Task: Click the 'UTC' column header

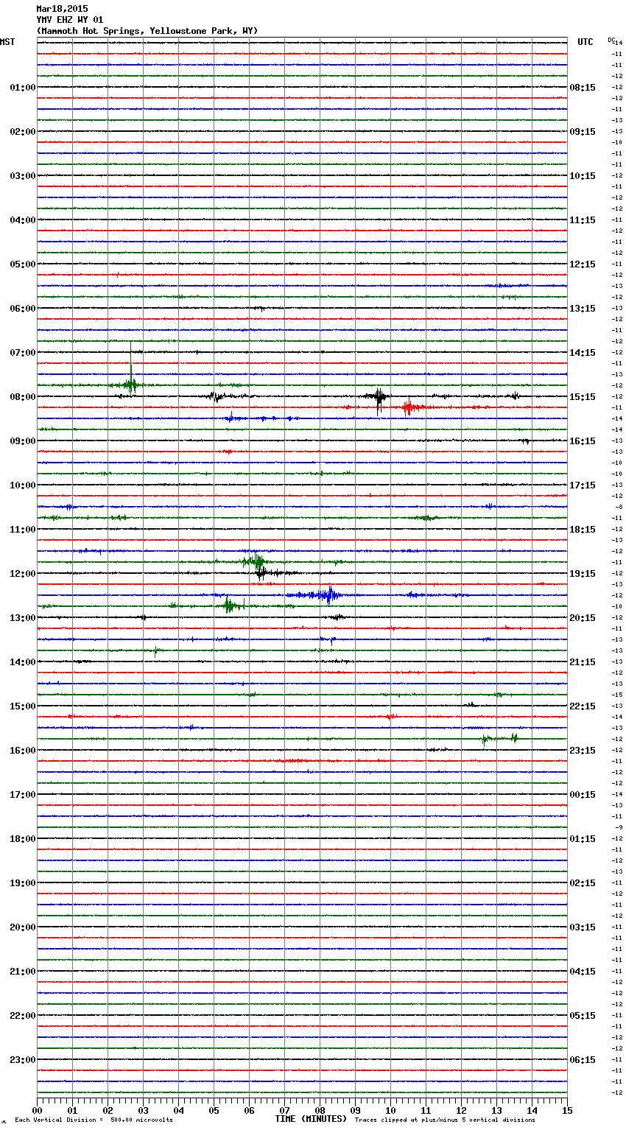Action: click(585, 42)
